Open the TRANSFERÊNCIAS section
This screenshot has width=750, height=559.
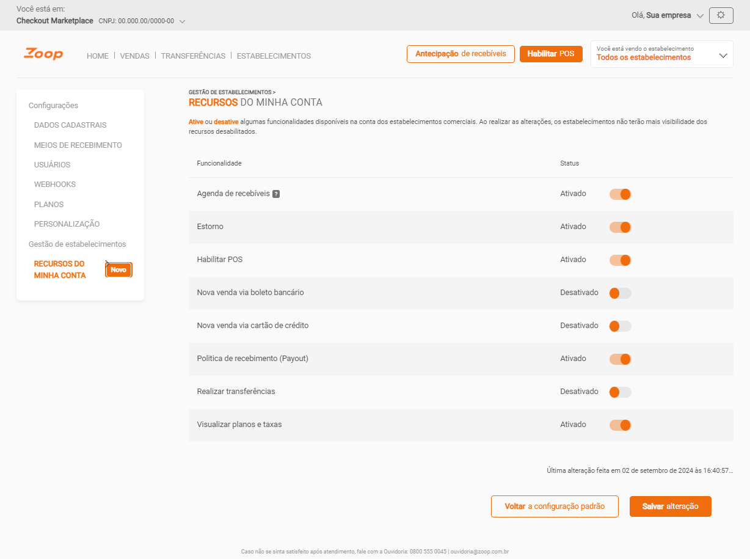(193, 56)
